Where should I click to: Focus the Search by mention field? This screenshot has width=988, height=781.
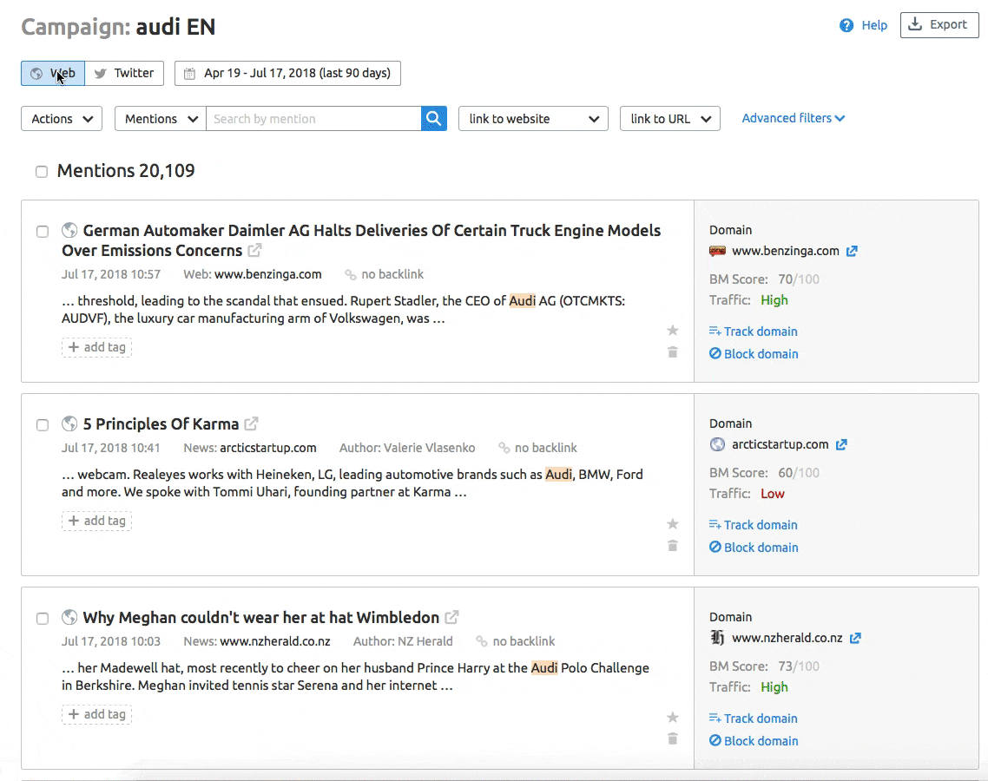pyautogui.click(x=313, y=118)
